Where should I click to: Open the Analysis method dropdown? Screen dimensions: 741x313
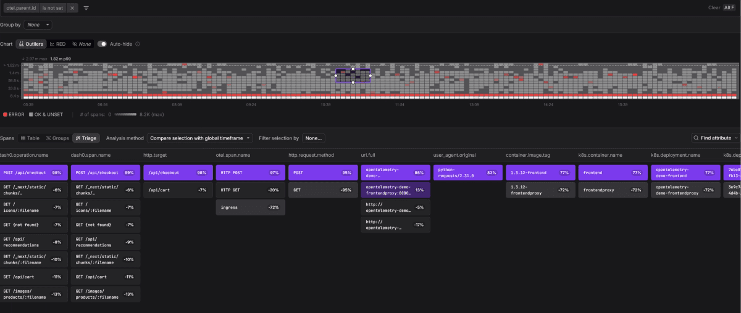pos(200,138)
